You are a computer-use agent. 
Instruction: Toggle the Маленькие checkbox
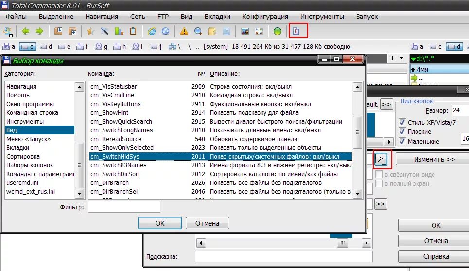(402, 141)
